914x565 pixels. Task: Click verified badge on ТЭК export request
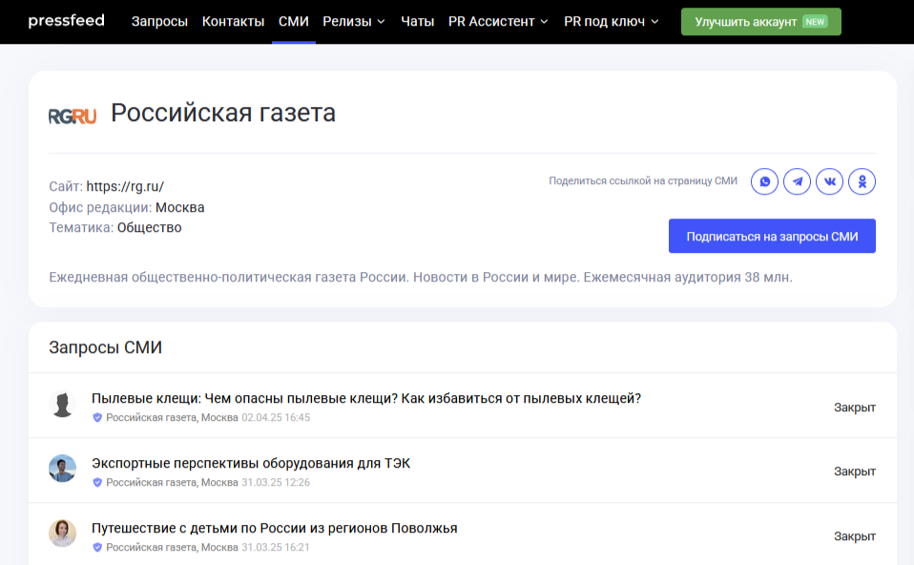click(97, 482)
